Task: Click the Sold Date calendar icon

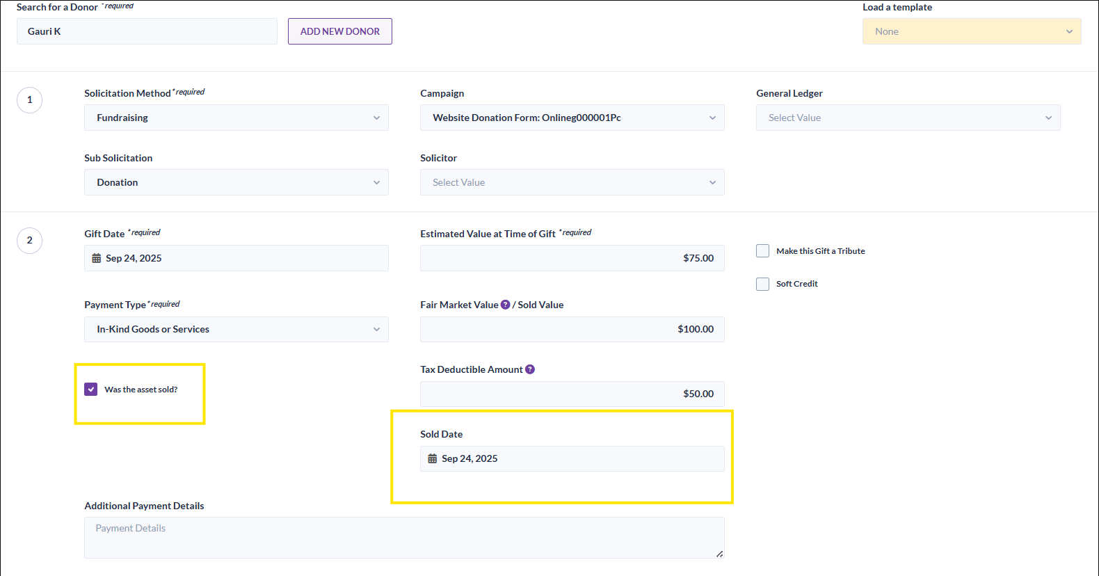Action: pos(433,458)
